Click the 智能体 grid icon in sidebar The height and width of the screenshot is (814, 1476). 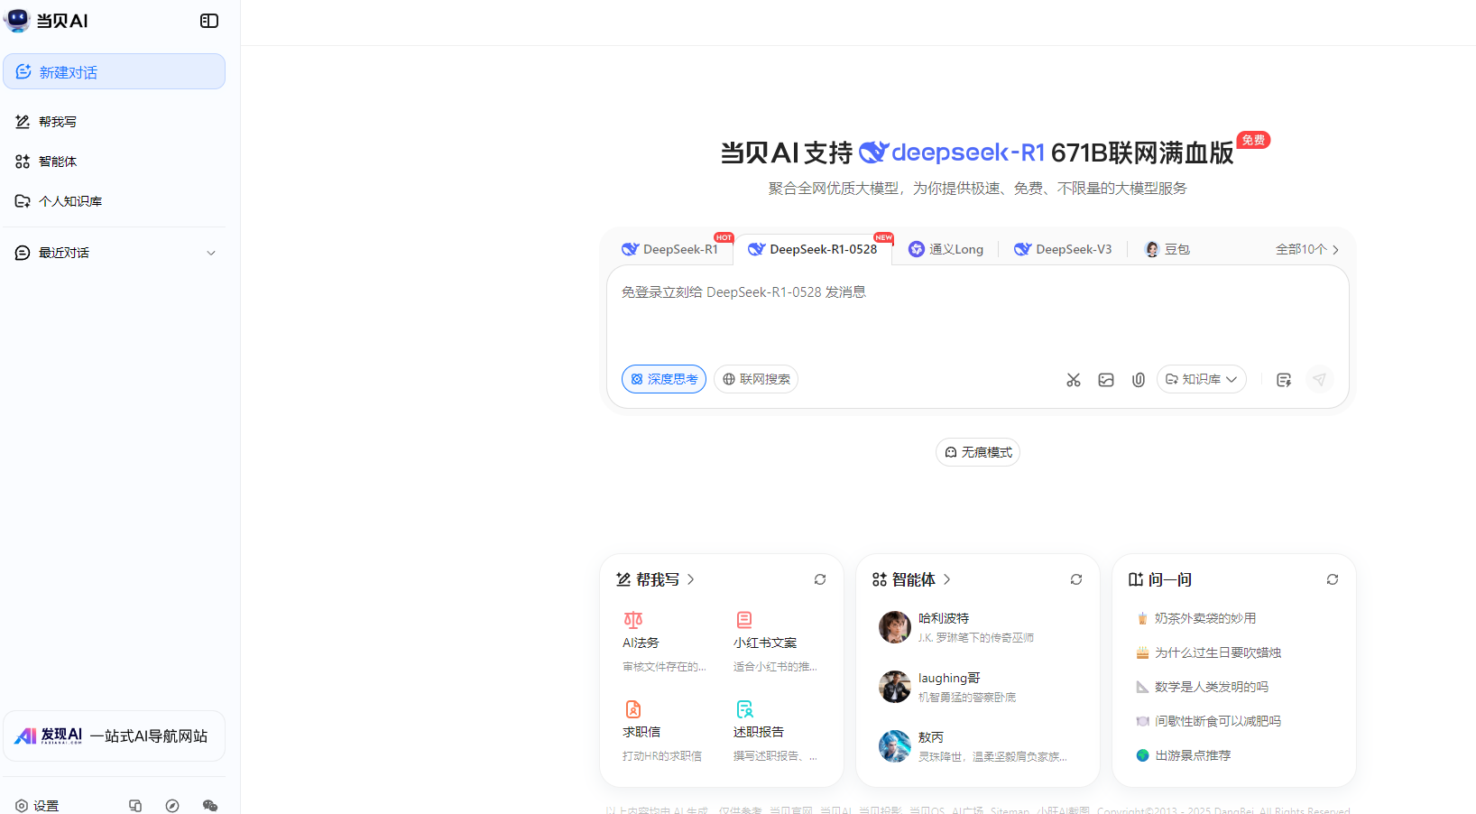(x=23, y=162)
